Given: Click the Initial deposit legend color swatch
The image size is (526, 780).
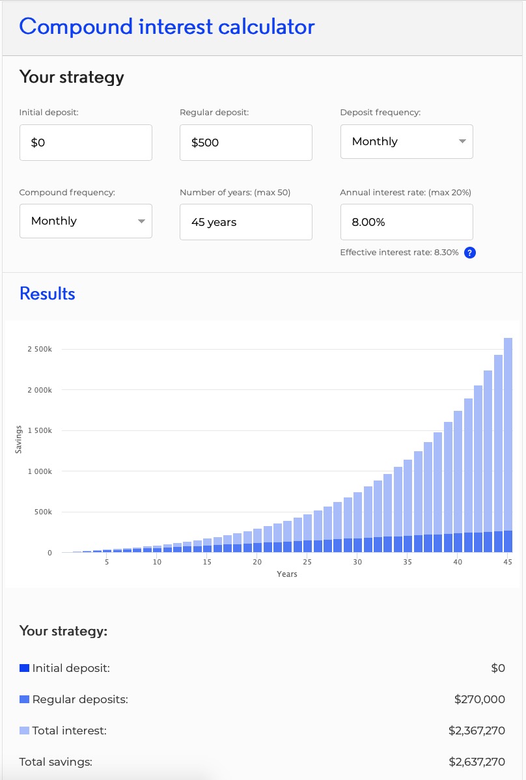Looking at the screenshot, I should click(x=25, y=668).
